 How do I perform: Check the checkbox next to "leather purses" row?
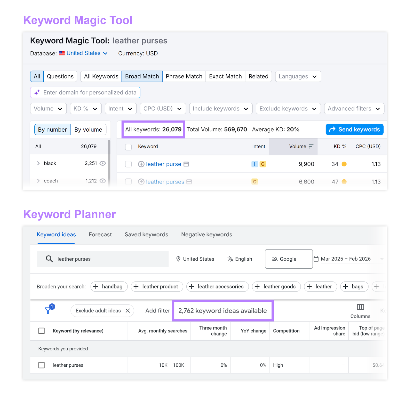tap(41, 365)
